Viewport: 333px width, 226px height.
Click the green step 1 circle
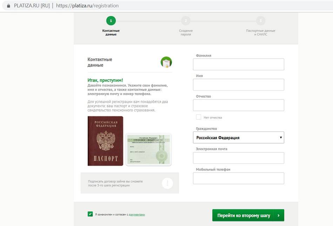point(111,21)
